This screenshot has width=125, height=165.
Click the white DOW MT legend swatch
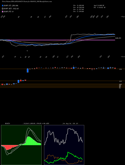[2, 9]
